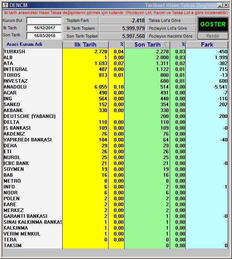Image resolution: width=232 pixels, height=259 pixels.
Task: Select the GARANTI BANKASI row
Action: [x=116, y=216]
